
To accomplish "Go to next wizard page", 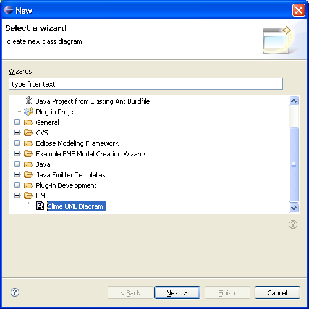I will [x=177, y=292].
